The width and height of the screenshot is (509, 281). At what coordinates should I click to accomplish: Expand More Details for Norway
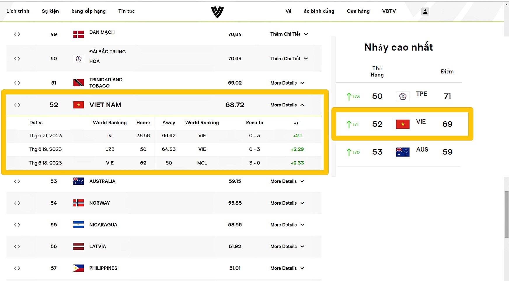tap(287, 203)
